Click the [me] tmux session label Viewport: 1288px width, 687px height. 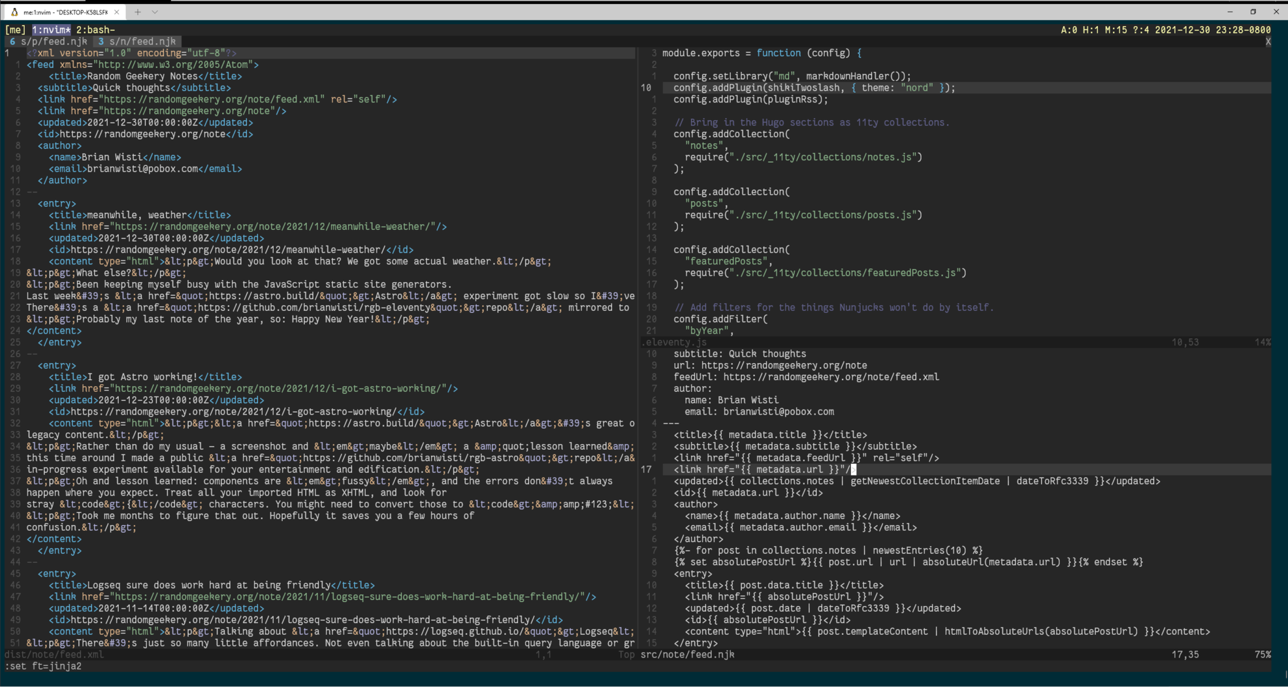[16, 29]
